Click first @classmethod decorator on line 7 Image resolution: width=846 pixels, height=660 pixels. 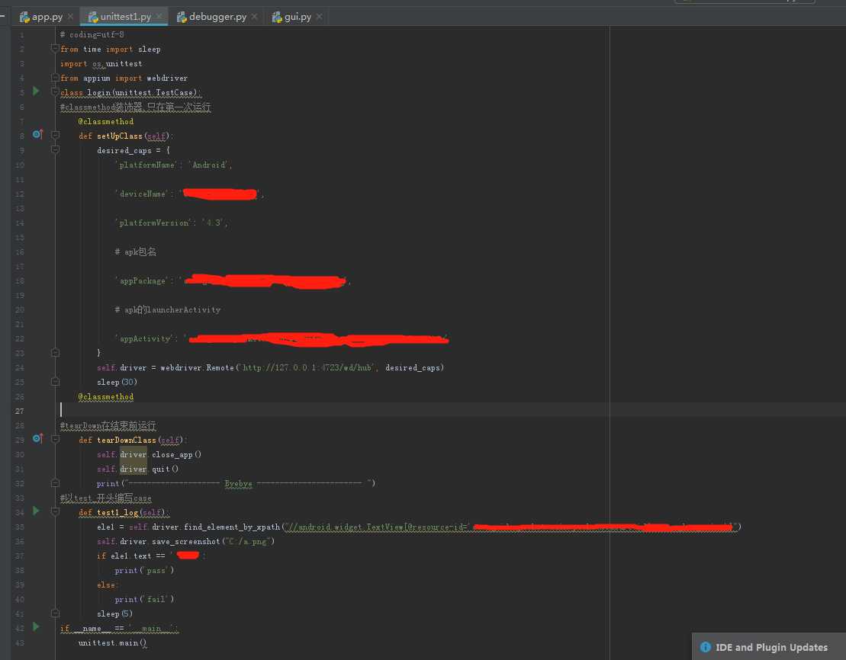(106, 121)
